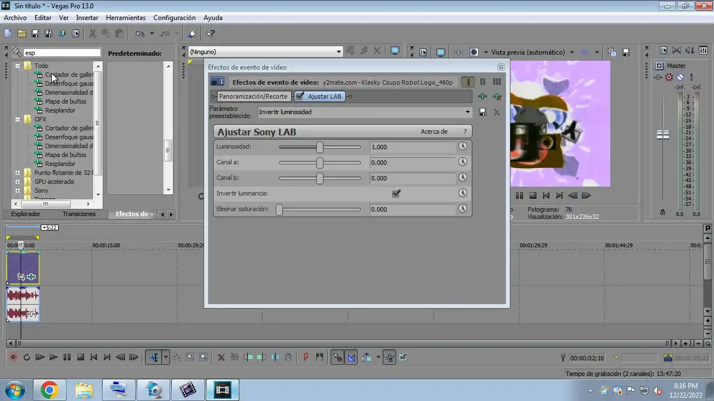This screenshot has height=401, width=714.
Task: Save the project via the floppy icon
Action: point(35,33)
